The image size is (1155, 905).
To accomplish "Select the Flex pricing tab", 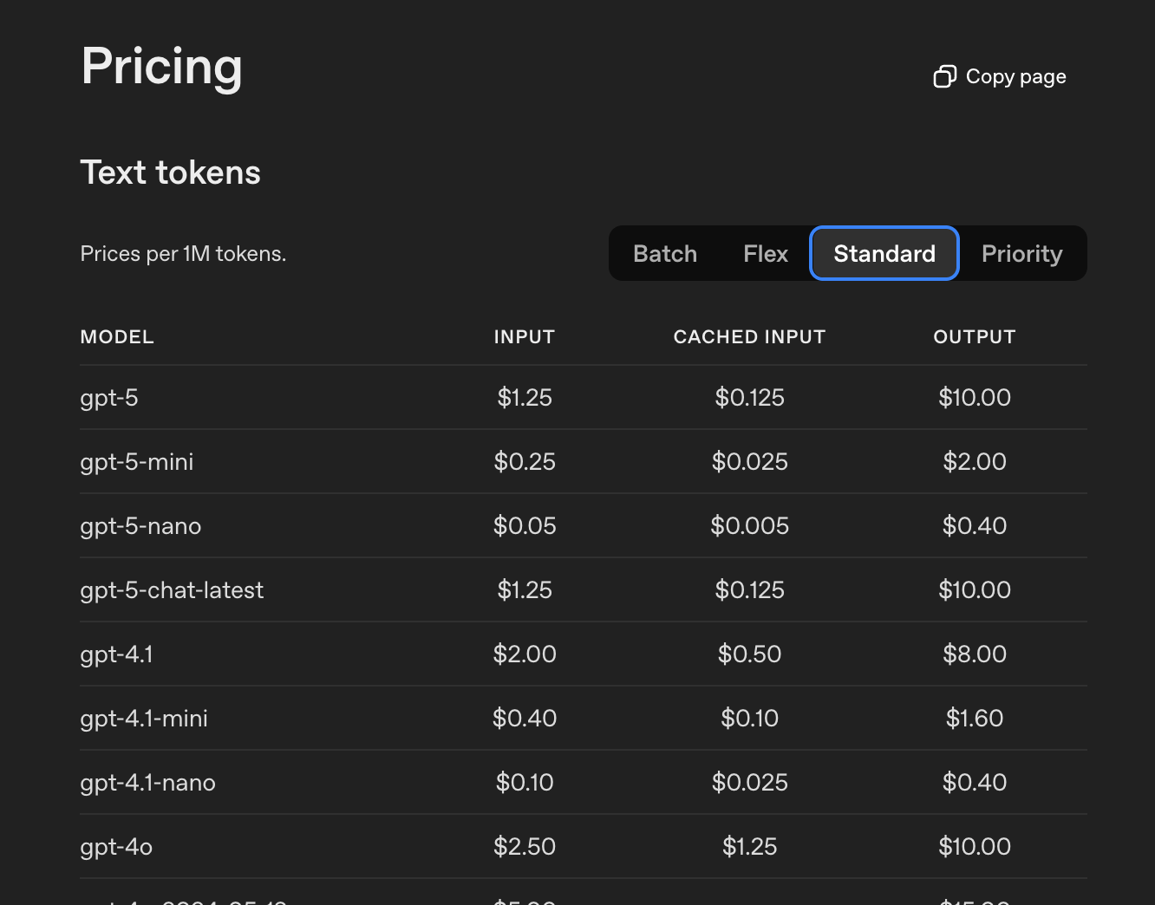I will [766, 254].
